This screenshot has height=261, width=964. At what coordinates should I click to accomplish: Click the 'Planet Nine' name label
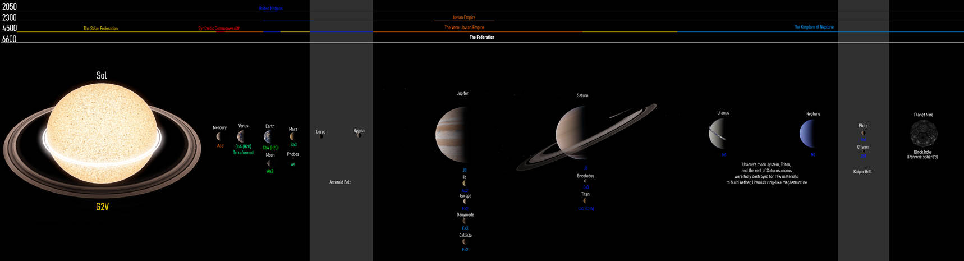(924, 115)
